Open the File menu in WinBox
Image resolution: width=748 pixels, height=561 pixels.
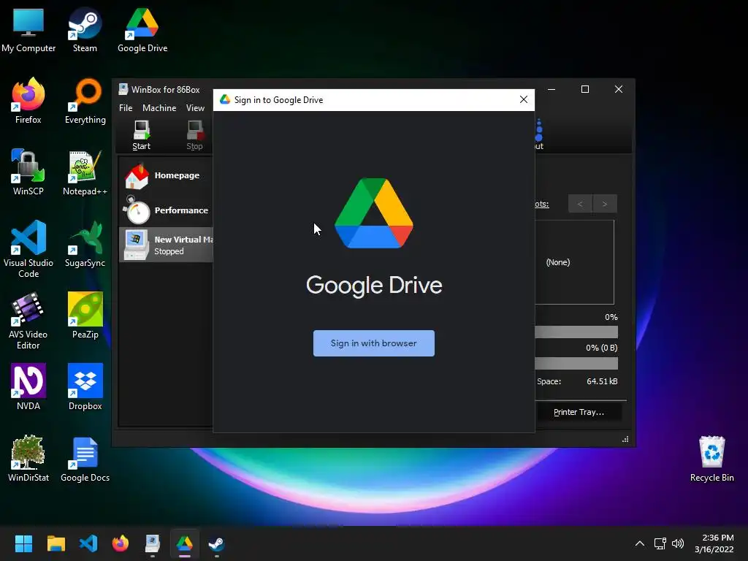click(x=126, y=108)
